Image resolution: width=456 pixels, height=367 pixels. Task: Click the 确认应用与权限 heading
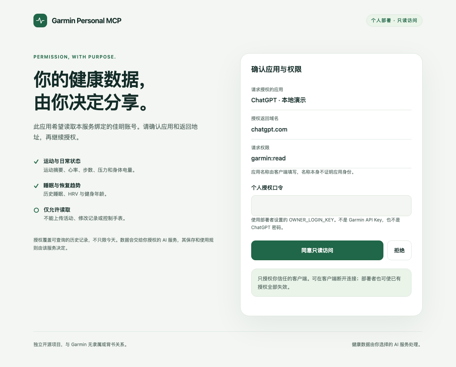pos(276,69)
